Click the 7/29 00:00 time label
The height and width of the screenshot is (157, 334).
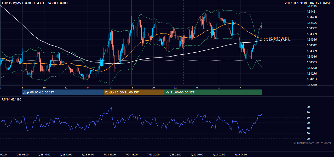click(197, 155)
